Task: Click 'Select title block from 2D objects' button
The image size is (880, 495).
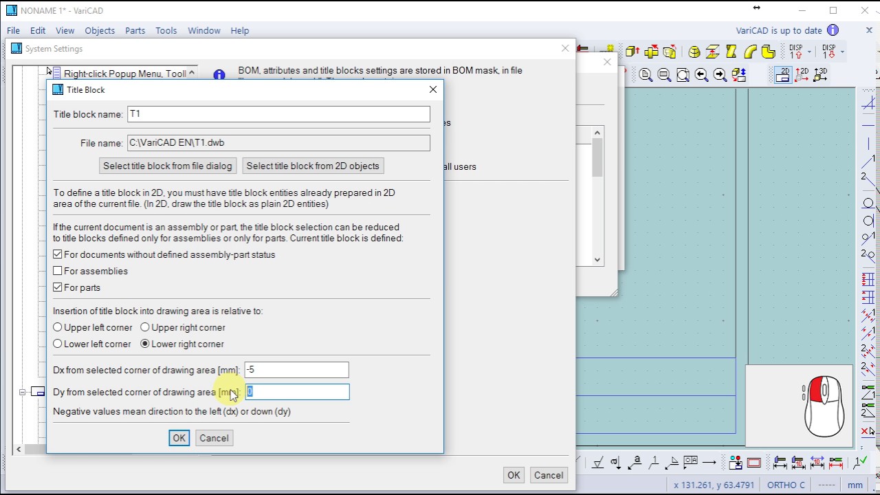Action: click(313, 166)
